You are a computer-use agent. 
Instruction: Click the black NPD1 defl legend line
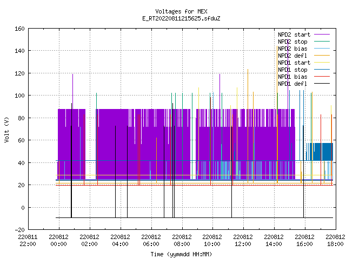[x=322, y=84]
